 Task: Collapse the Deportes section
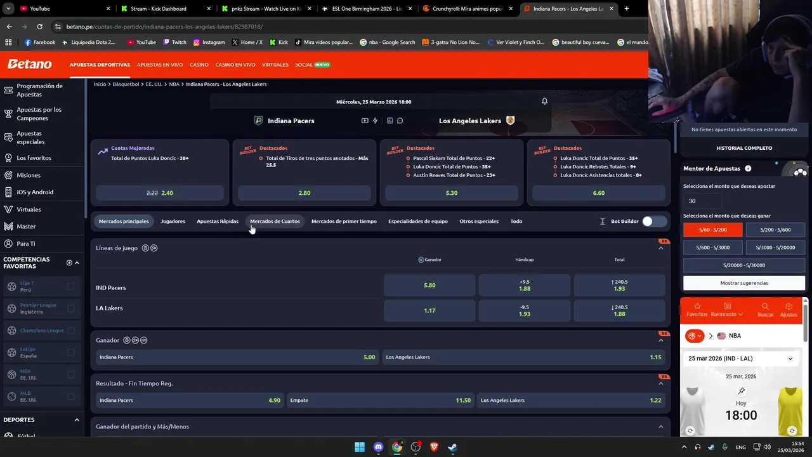tap(77, 420)
